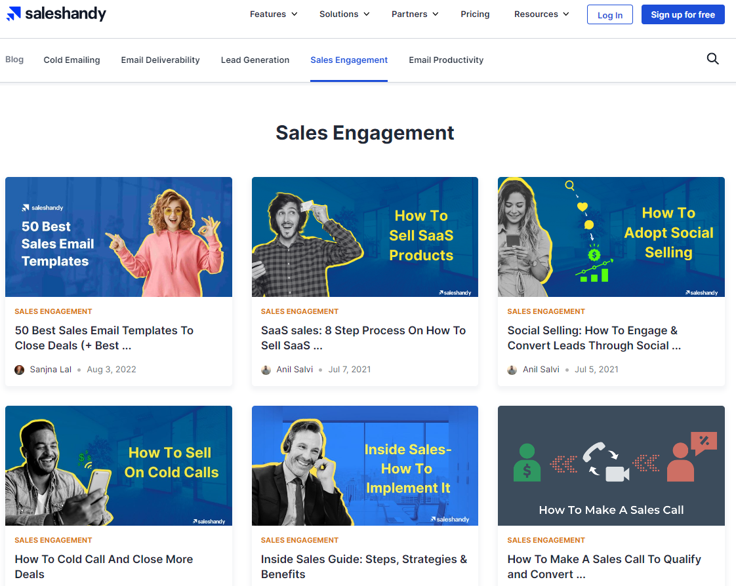Expand the Solutions dropdown menu
Screen dimensions: 736x586
click(x=344, y=14)
